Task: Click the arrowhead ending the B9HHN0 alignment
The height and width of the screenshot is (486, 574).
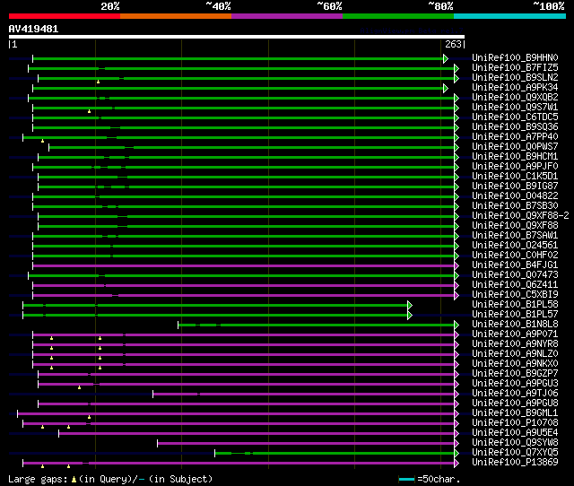Action: [446, 58]
